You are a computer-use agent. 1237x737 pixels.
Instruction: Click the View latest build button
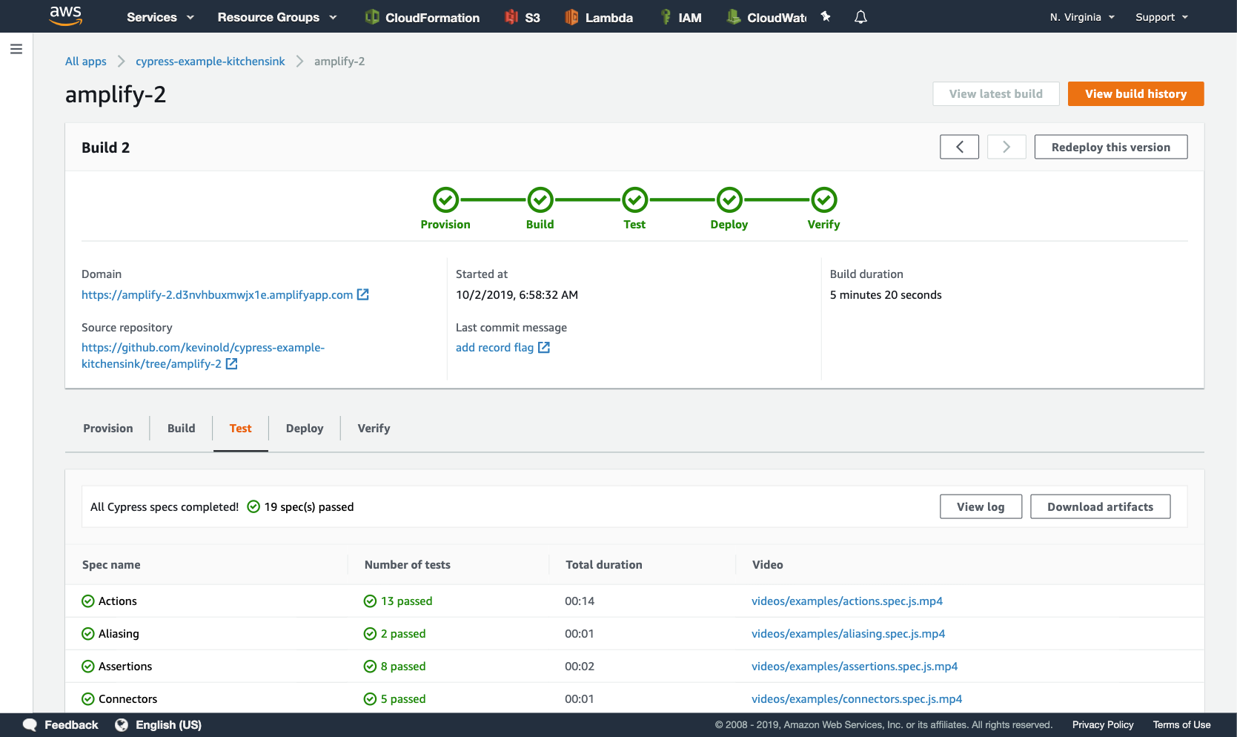click(996, 94)
